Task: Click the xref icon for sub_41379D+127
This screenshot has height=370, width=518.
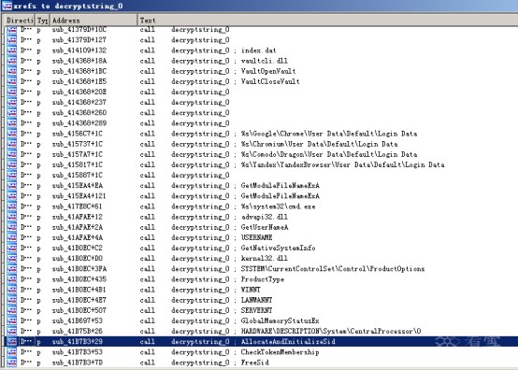Action: tap(11, 40)
